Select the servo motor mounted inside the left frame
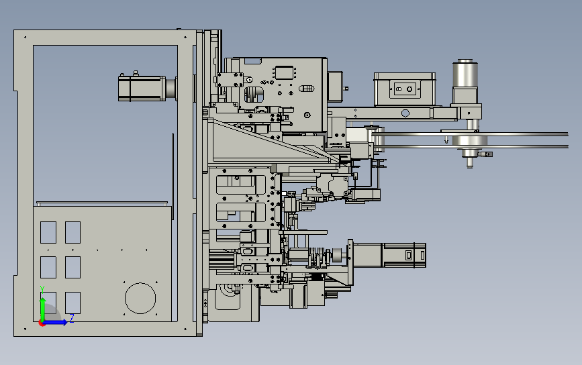Viewport: 582px width, 365px height. click(x=142, y=88)
